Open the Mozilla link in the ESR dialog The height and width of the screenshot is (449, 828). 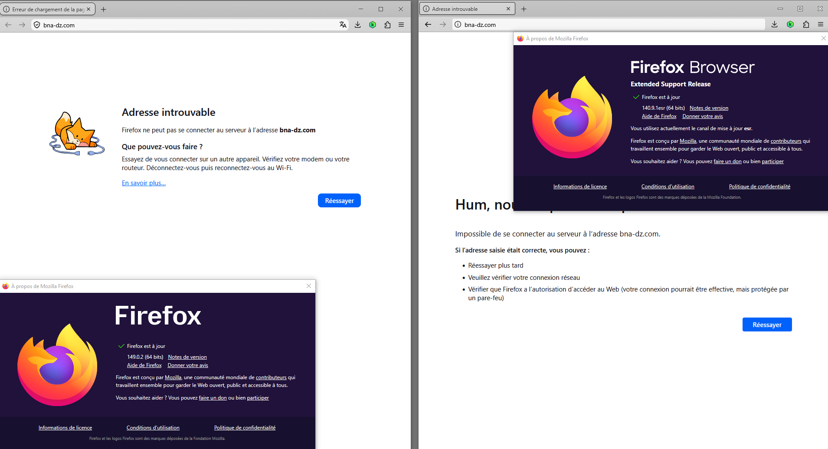[x=688, y=141]
